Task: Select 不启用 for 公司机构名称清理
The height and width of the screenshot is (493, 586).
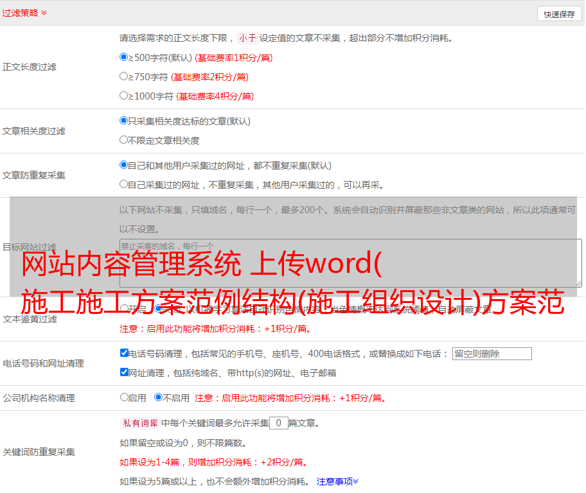Action: pyautogui.click(x=159, y=397)
